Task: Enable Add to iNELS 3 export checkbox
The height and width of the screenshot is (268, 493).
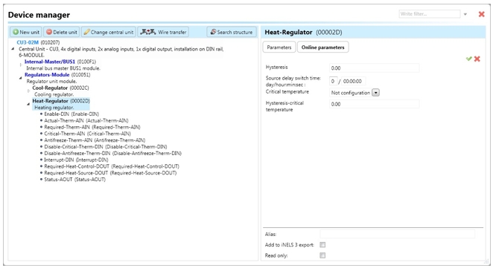Action: tap(322, 245)
